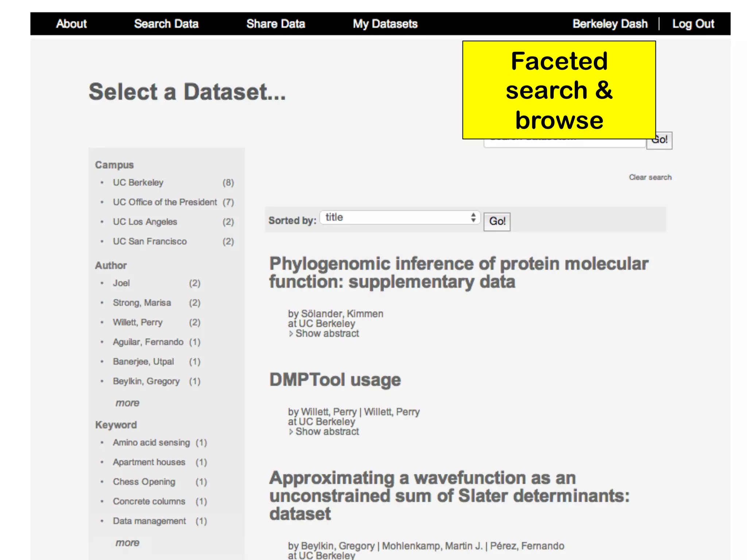
Task: Select author Banerjee, Utpal
Action: [143, 362]
